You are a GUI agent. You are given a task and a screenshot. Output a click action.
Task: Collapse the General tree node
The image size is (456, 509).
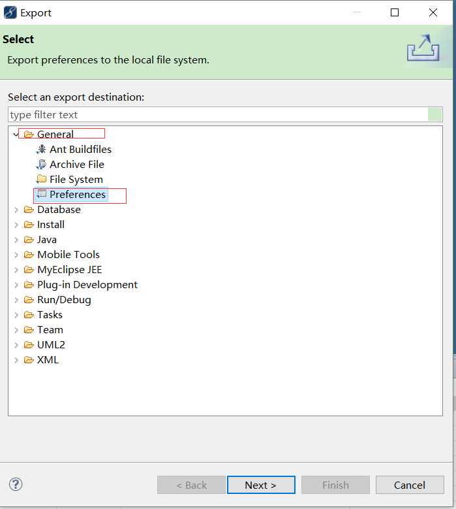(x=16, y=134)
